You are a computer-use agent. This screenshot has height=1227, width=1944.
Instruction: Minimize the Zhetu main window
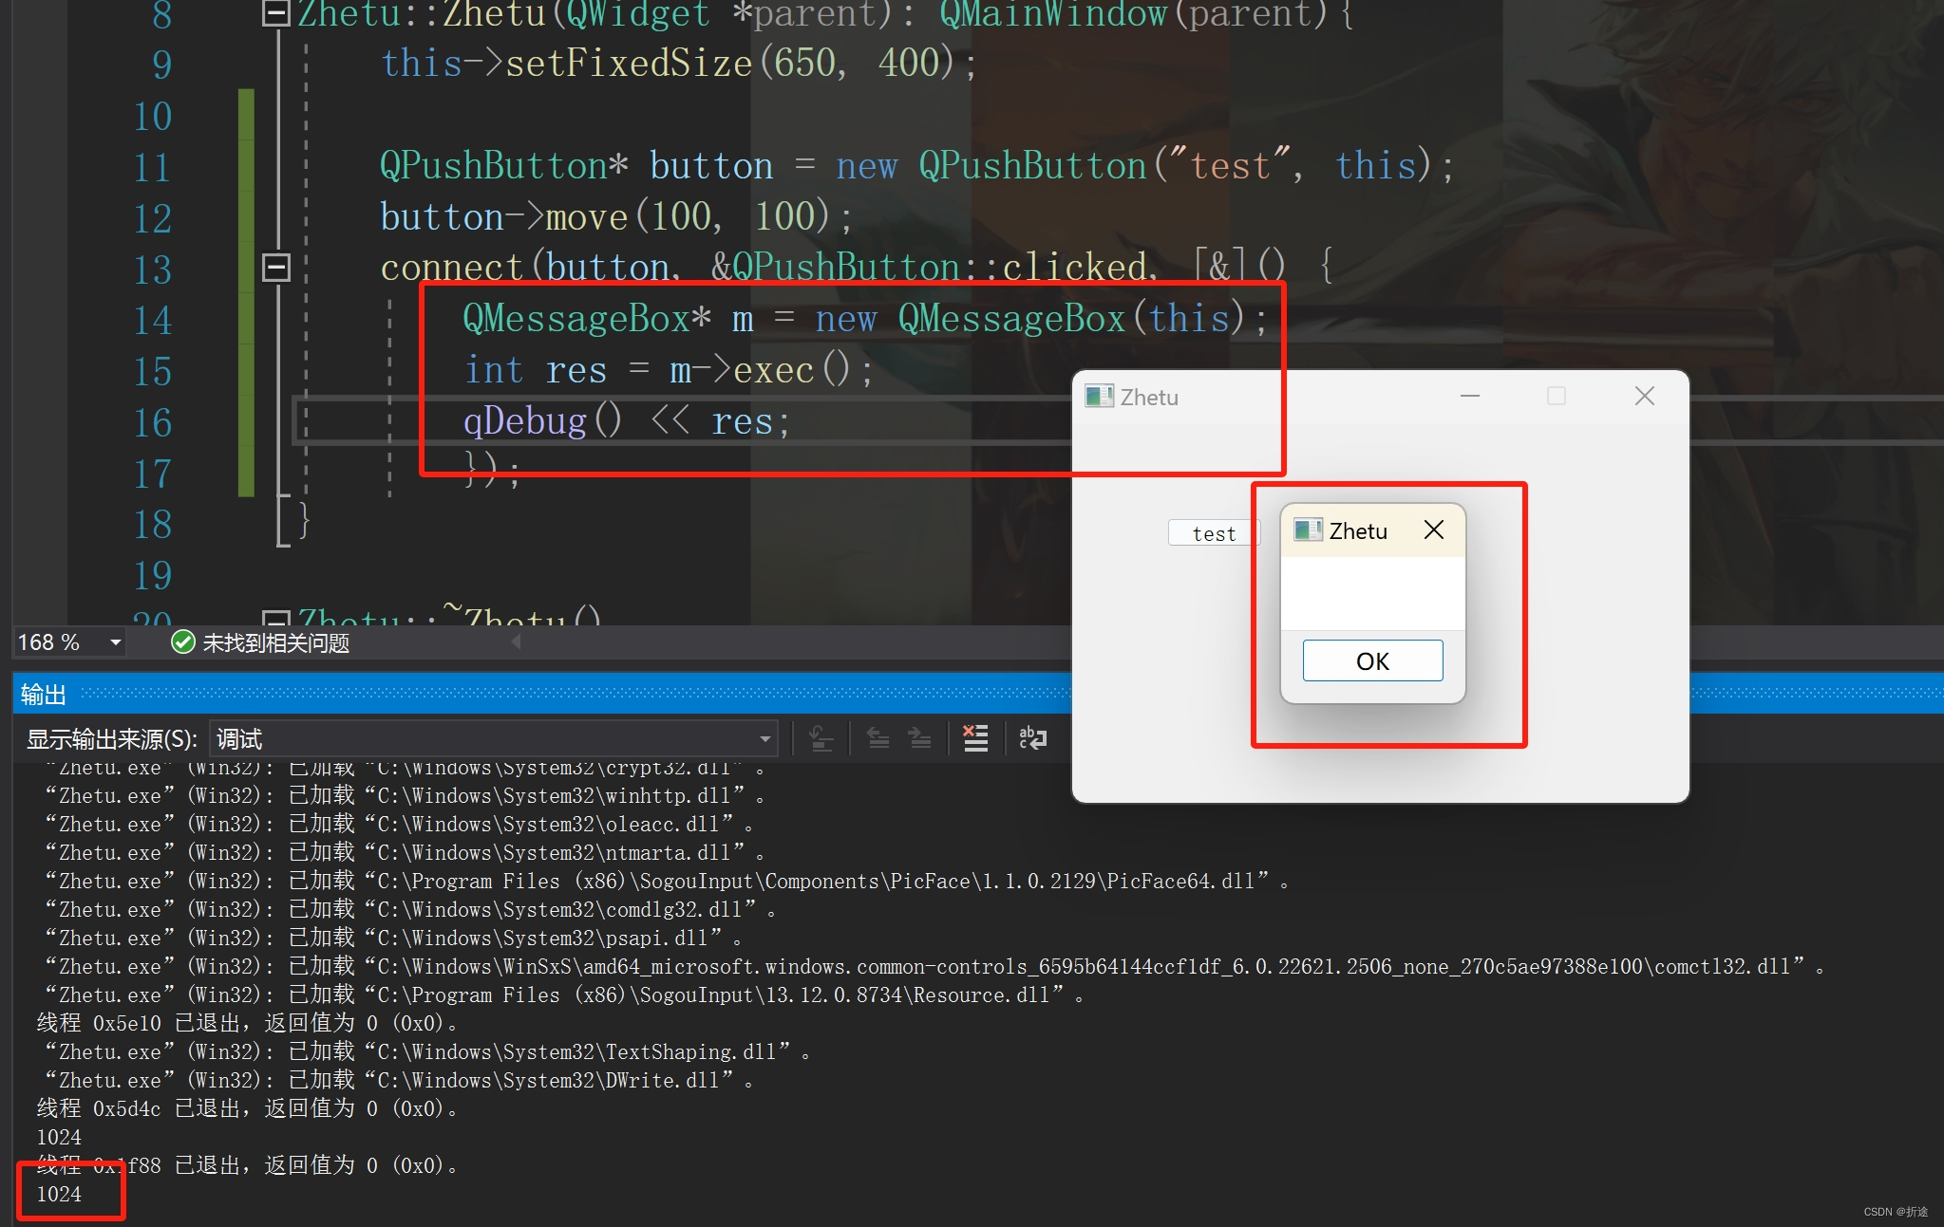tap(1469, 396)
